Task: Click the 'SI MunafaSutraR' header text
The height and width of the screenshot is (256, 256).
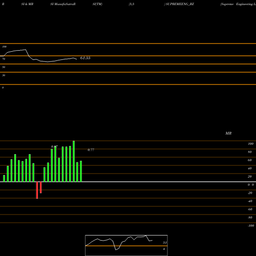Action: tap(63, 4)
